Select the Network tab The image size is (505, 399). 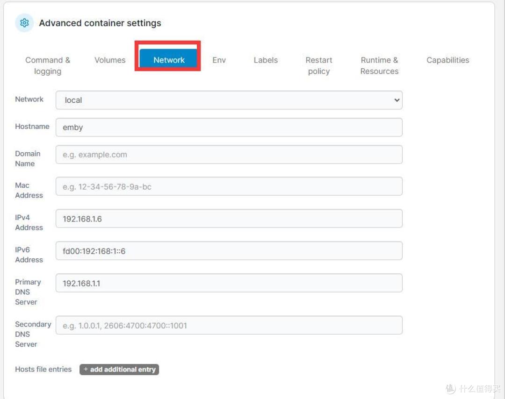pyautogui.click(x=169, y=60)
